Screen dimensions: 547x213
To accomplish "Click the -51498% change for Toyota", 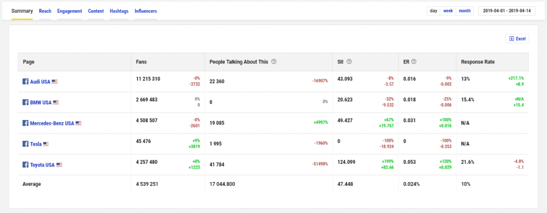I will coord(320,164).
